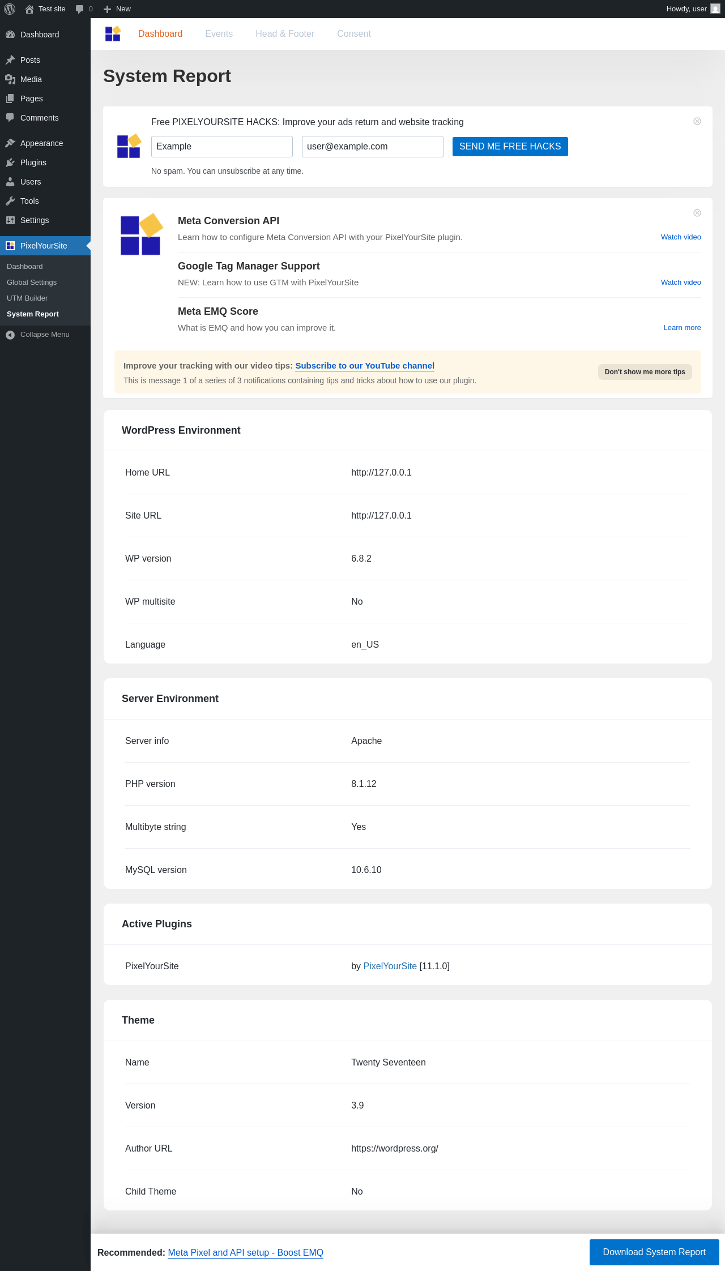Viewport: 725px width, 1271px height.
Task: Close the Meta Conversion API tips panel
Action: [x=697, y=213]
